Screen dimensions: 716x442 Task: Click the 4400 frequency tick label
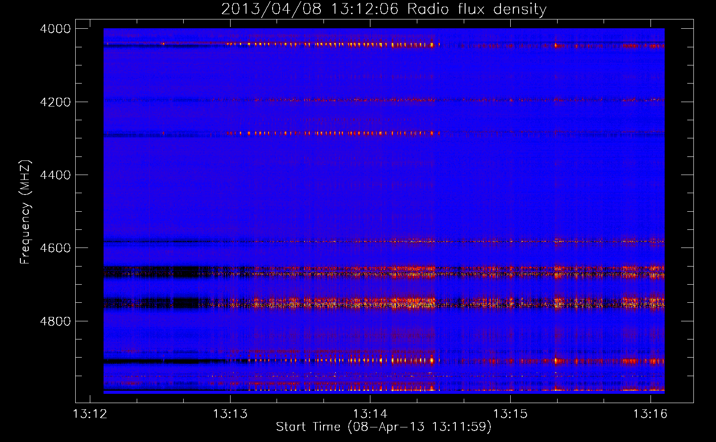[55, 175]
